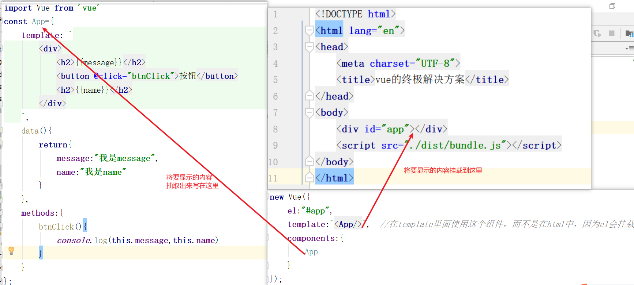Open the project structure folder icon
634x285 pixels.
(x=629, y=34)
